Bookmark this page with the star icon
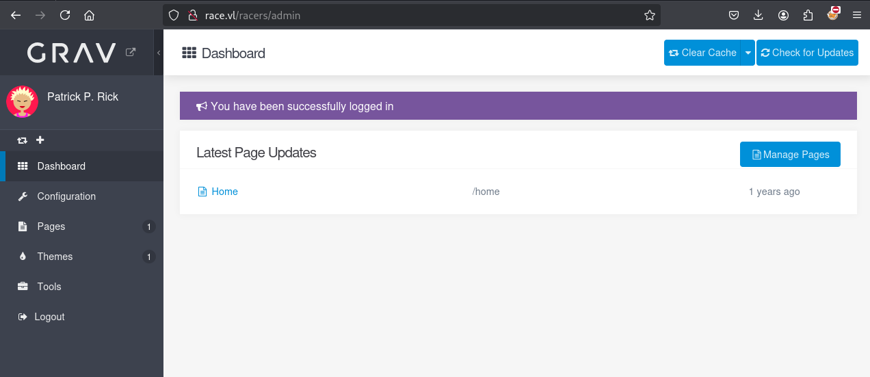 point(650,15)
